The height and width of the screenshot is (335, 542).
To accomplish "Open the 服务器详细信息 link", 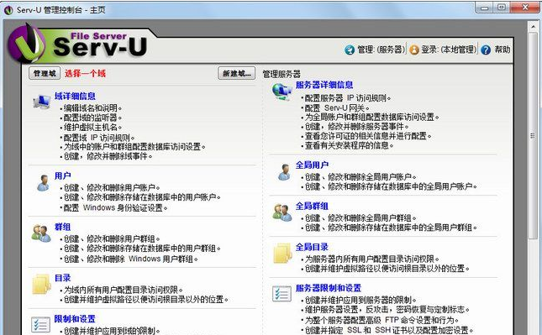I will pyautogui.click(x=324, y=85).
